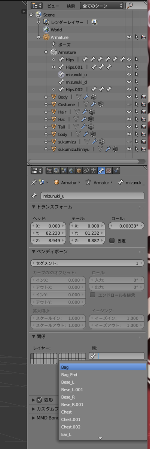150x449 pixels.
Task: Expand the sukumizu.hinnyu object in Outliner
Action: pyautogui.click(x=46, y=150)
